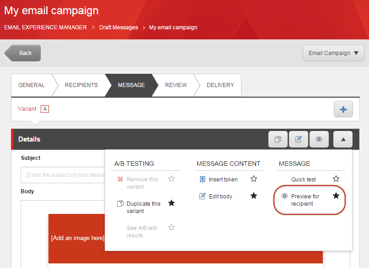Click the Back button
The width and height of the screenshot is (369, 268).
pyautogui.click(x=22, y=53)
